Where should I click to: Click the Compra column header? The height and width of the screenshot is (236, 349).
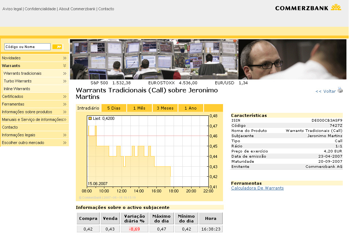tap(88, 218)
